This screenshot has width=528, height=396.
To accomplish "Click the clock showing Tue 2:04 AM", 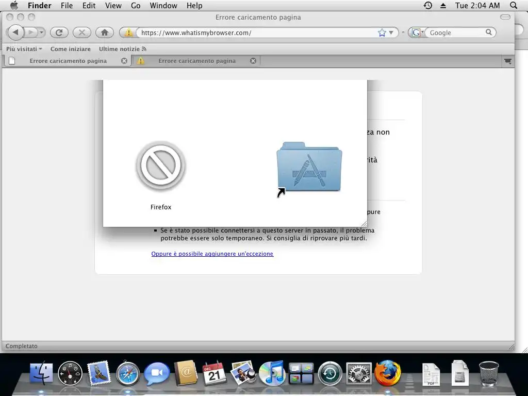I will (477, 5).
